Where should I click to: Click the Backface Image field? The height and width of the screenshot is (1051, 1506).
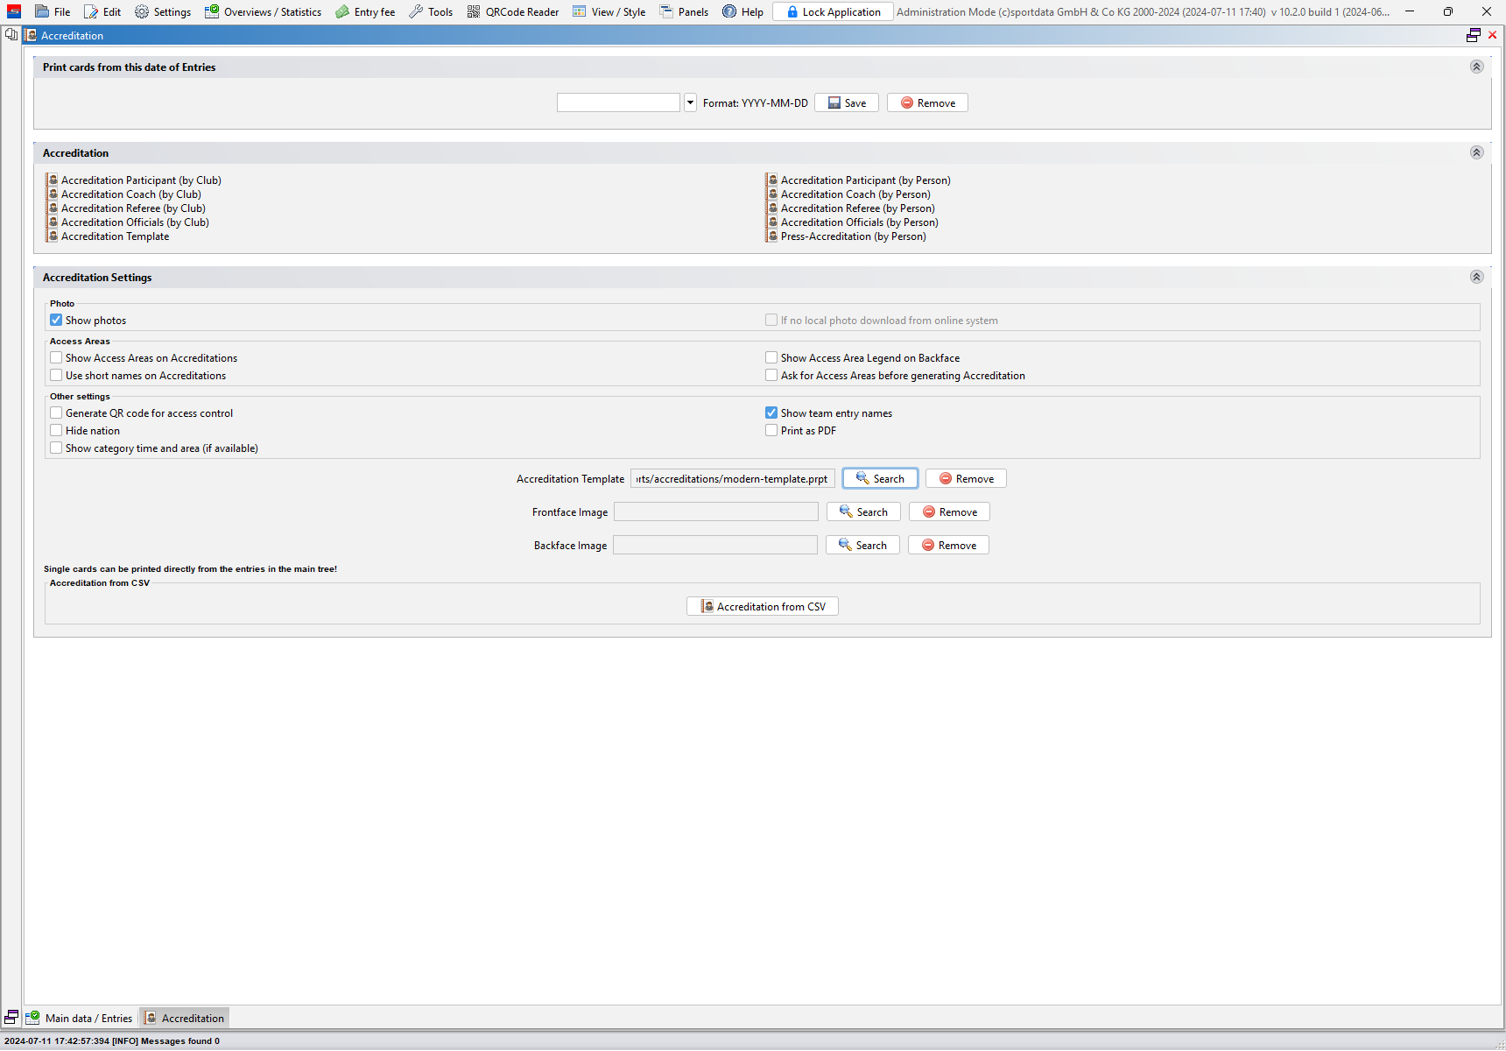click(x=714, y=545)
